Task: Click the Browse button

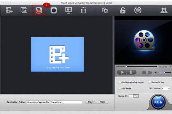Action: [91, 102]
